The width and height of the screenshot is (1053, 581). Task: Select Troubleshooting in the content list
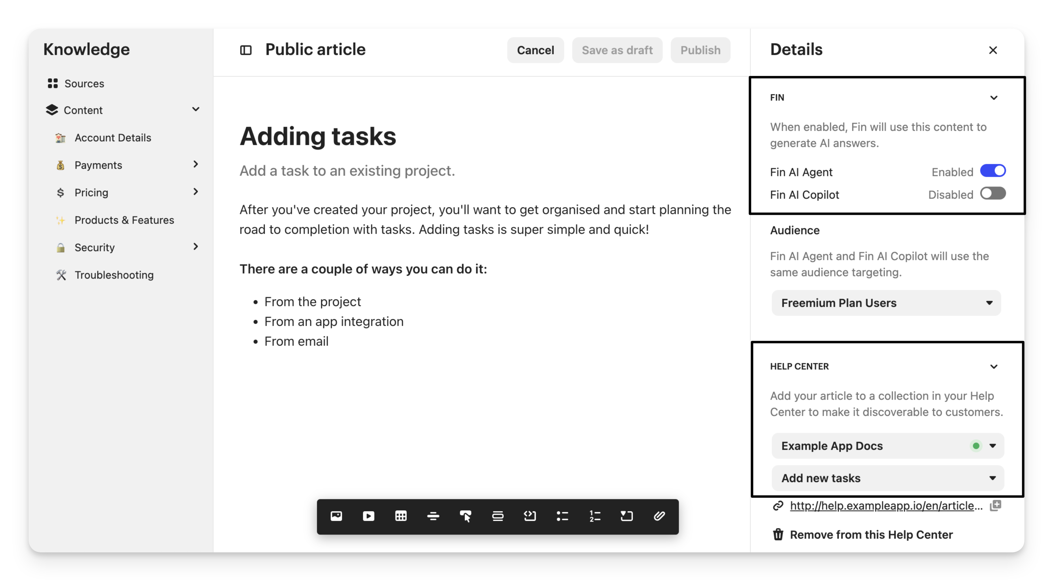[x=114, y=275]
